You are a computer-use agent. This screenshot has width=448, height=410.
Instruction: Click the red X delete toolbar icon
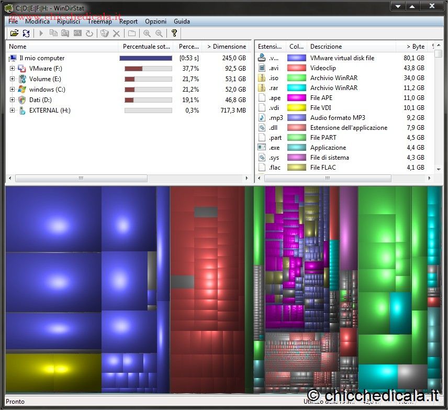pyautogui.click(x=116, y=34)
